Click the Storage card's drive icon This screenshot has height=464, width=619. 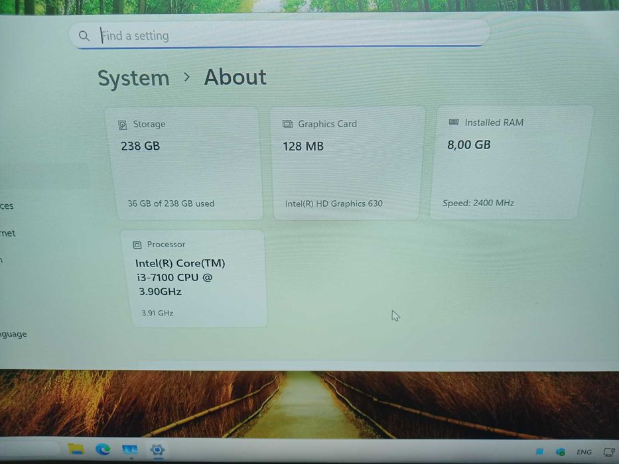pos(122,125)
